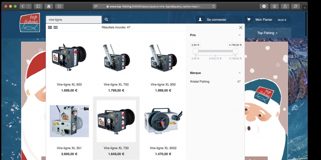This screenshot has height=160, width=321.
Task: Click the Vire-ligne XL 750 title
Action: point(116,84)
